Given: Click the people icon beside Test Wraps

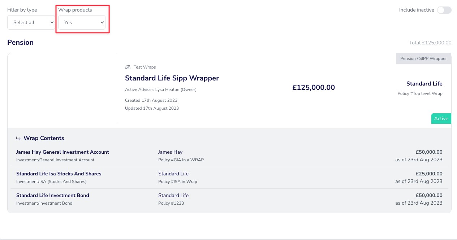Looking at the screenshot, I should [x=128, y=67].
